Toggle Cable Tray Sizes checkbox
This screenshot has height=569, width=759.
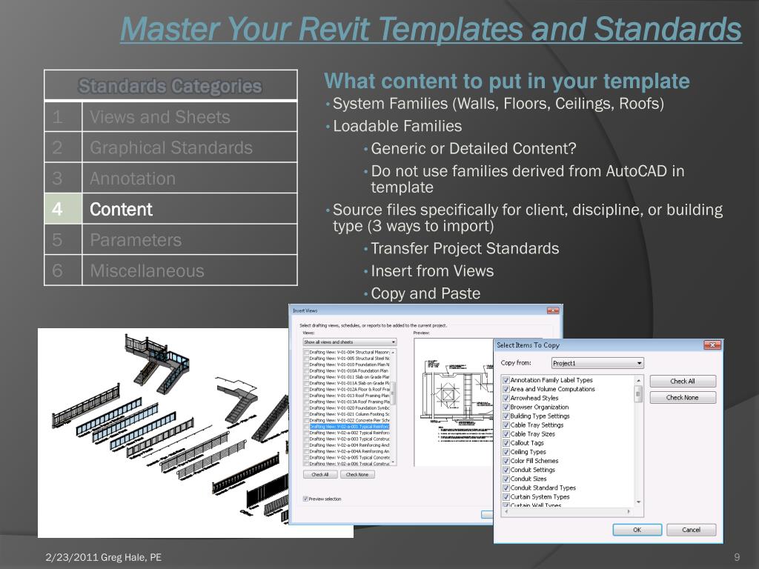(506, 434)
